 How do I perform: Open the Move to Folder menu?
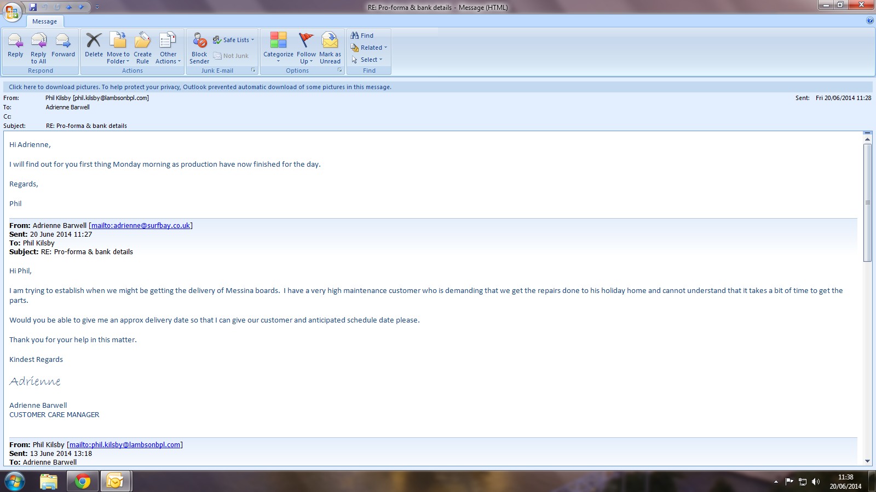coord(118,48)
